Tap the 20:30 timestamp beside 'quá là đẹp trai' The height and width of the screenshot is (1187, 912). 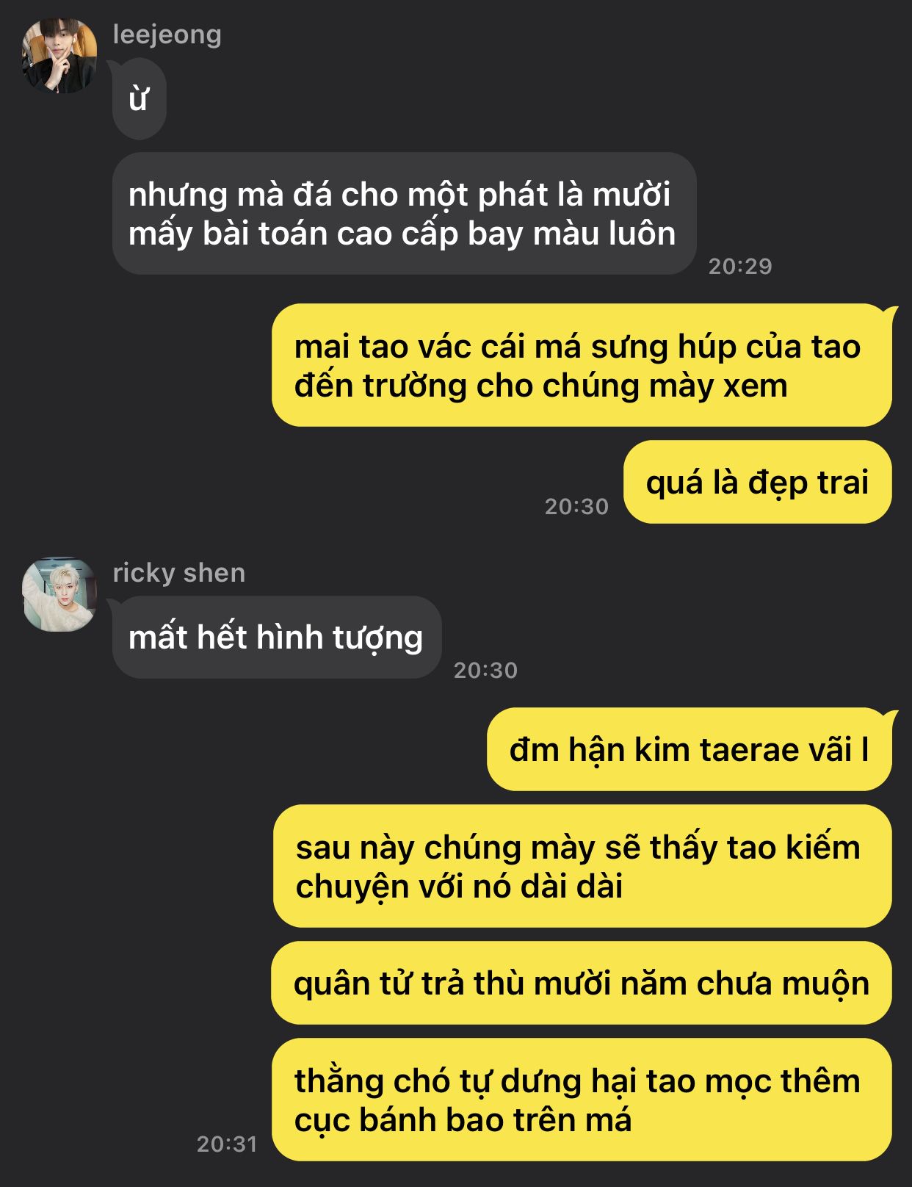point(576,506)
